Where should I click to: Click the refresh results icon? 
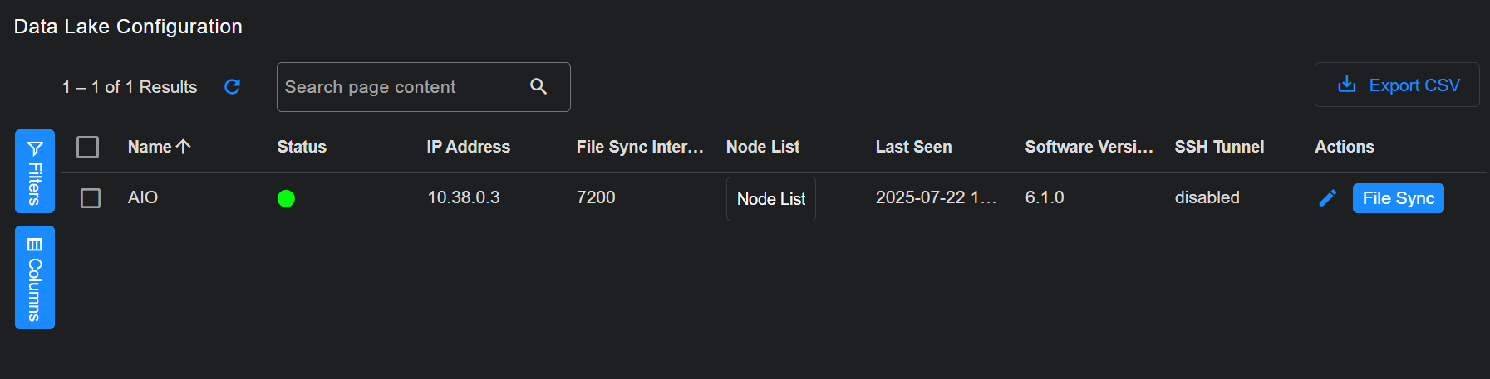click(x=233, y=87)
